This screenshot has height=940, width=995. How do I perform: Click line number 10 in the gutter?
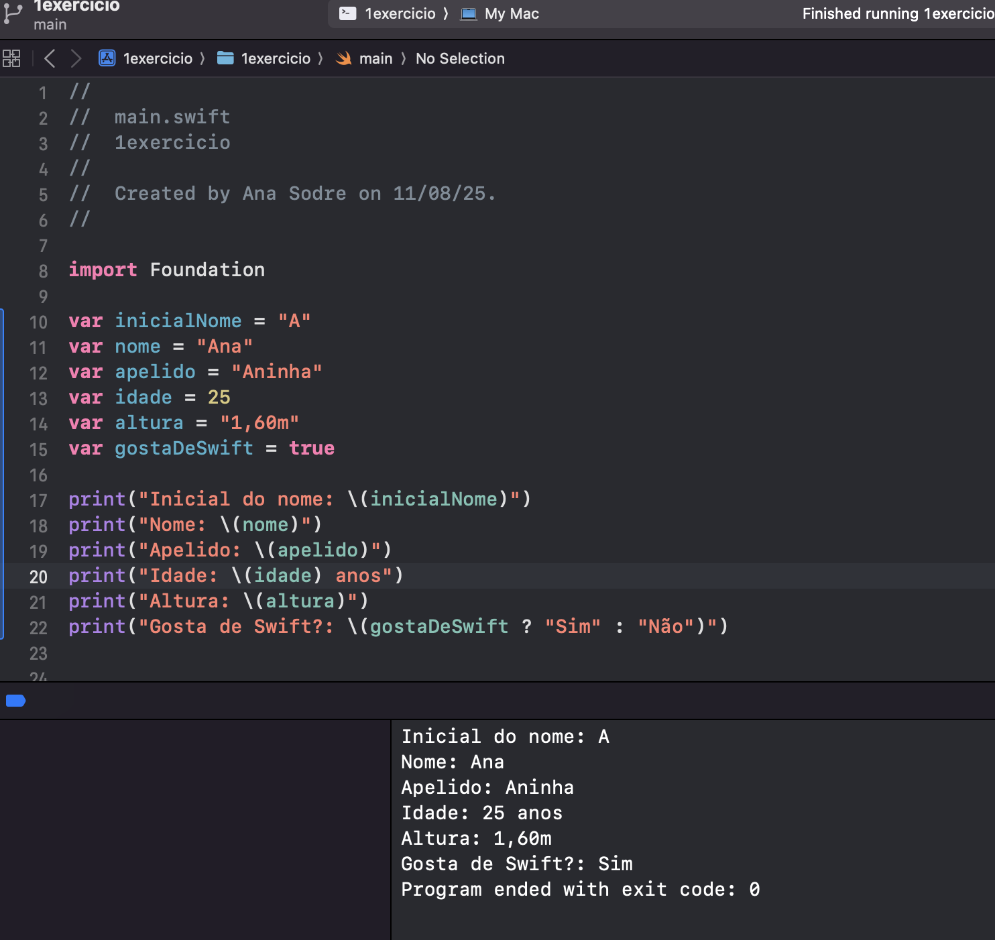(x=38, y=322)
